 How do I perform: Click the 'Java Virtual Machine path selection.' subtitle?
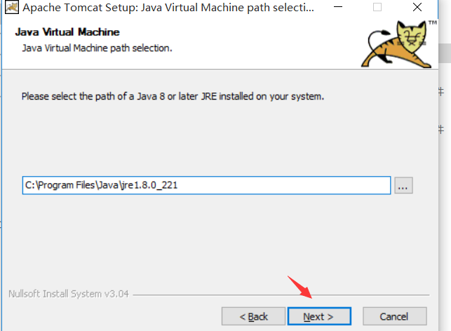[x=97, y=48]
